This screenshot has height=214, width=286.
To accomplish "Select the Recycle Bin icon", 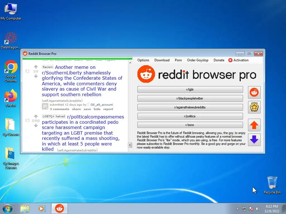I will pyautogui.click(x=272, y=185).
